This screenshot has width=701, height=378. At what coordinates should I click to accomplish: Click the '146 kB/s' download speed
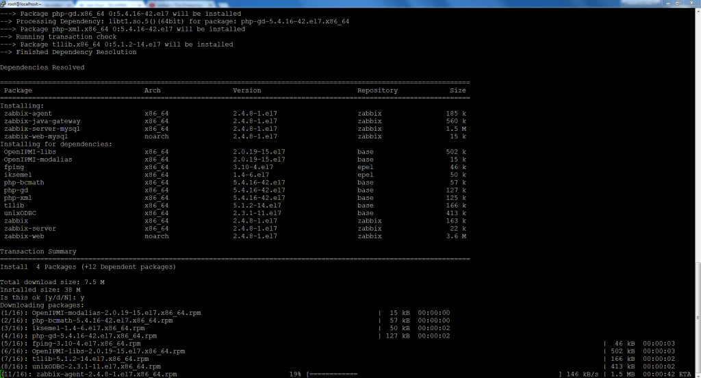(583, 374)
